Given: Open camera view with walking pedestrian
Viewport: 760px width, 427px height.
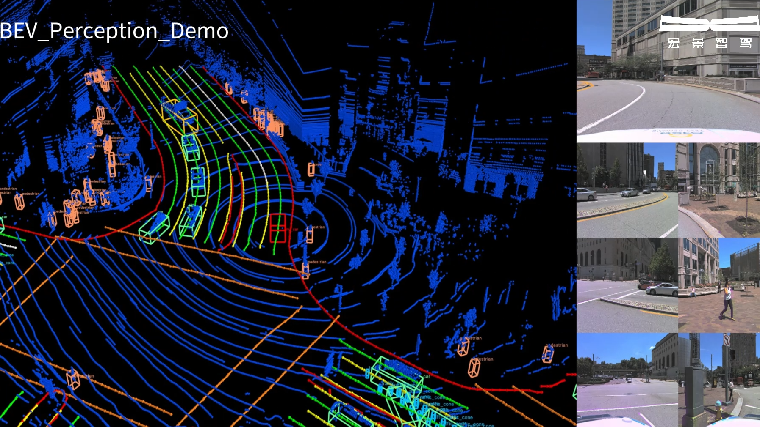Looking at the screenshot, I should (719, 285).
